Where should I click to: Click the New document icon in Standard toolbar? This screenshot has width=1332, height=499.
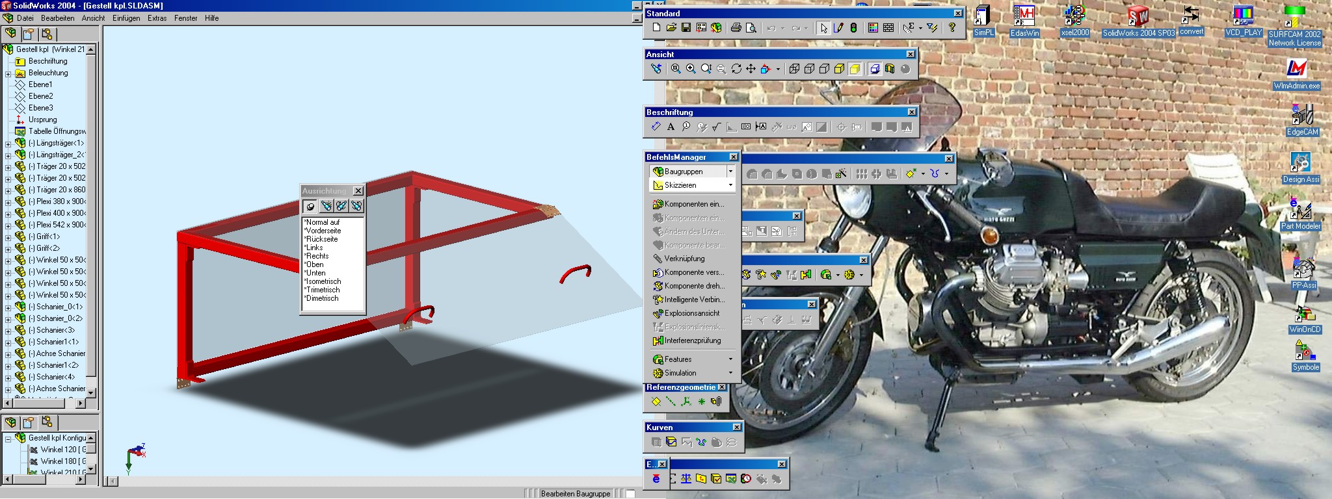click(656, 27)
